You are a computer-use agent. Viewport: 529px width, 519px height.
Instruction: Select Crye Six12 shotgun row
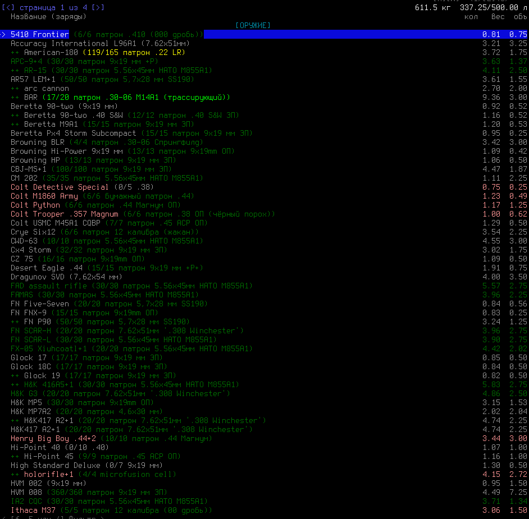coord(264,232)
